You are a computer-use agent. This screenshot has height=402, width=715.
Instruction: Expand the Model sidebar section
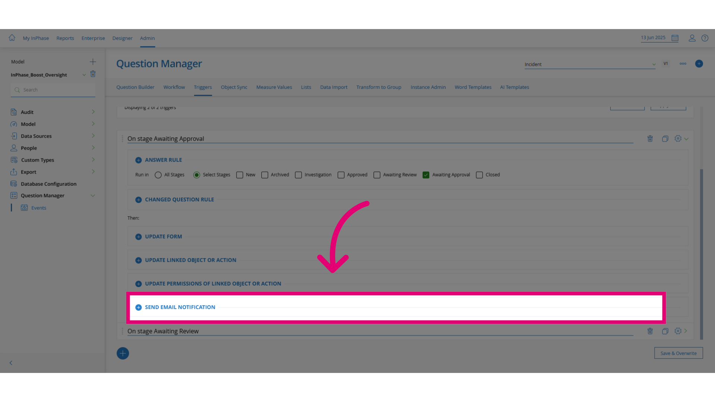93,124
